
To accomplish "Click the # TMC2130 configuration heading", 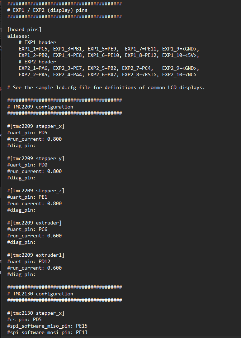I will coord(40,294).
